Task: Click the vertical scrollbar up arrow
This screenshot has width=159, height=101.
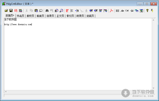Action: pyautogui.click(x=153, y=20)
